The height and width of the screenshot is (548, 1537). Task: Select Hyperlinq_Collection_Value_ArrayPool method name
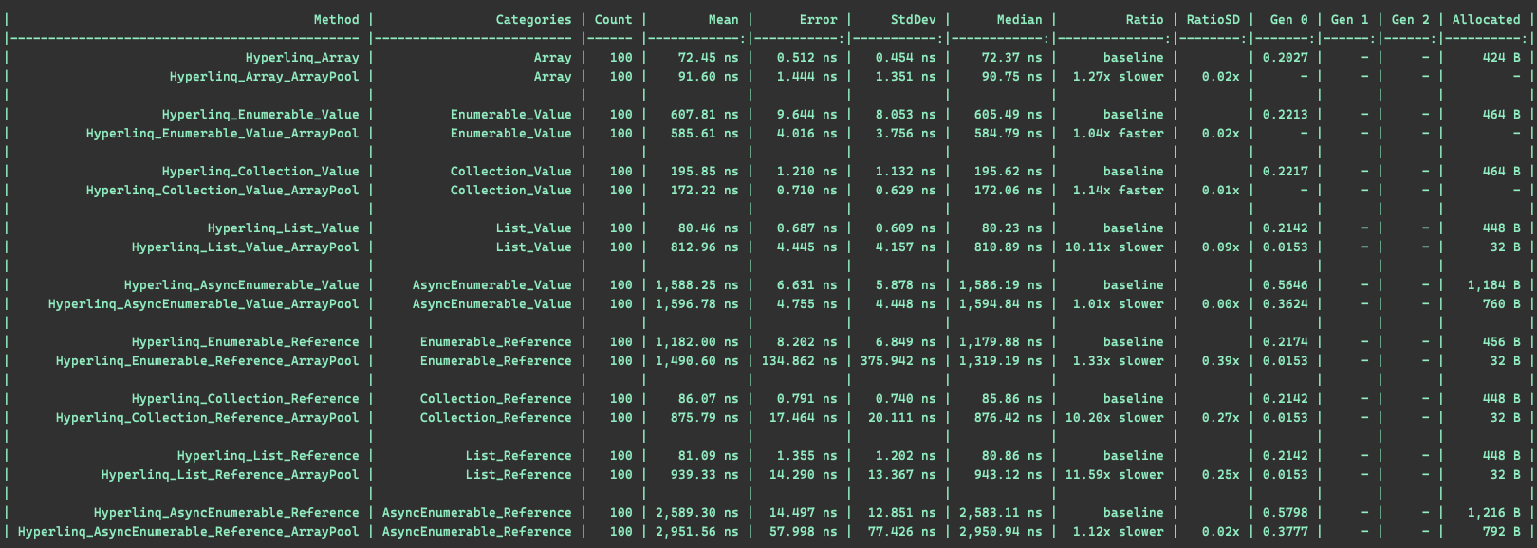pyautogui.click(x=223, y=190)
